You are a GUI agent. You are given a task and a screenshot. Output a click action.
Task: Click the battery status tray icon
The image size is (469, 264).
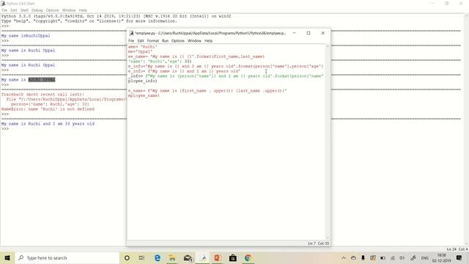pyautogui.click(x=383, y=257)
